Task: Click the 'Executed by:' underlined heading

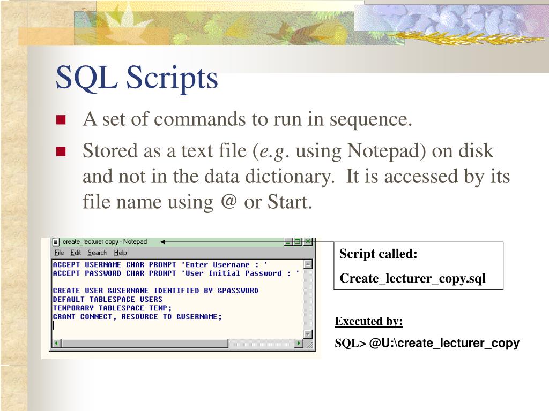Action: (369, 321)
